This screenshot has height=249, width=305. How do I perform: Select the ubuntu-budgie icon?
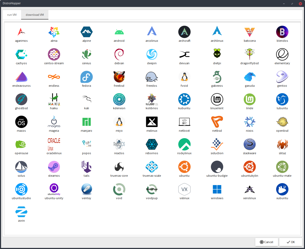pyautogui.click(x=217, y=167)
